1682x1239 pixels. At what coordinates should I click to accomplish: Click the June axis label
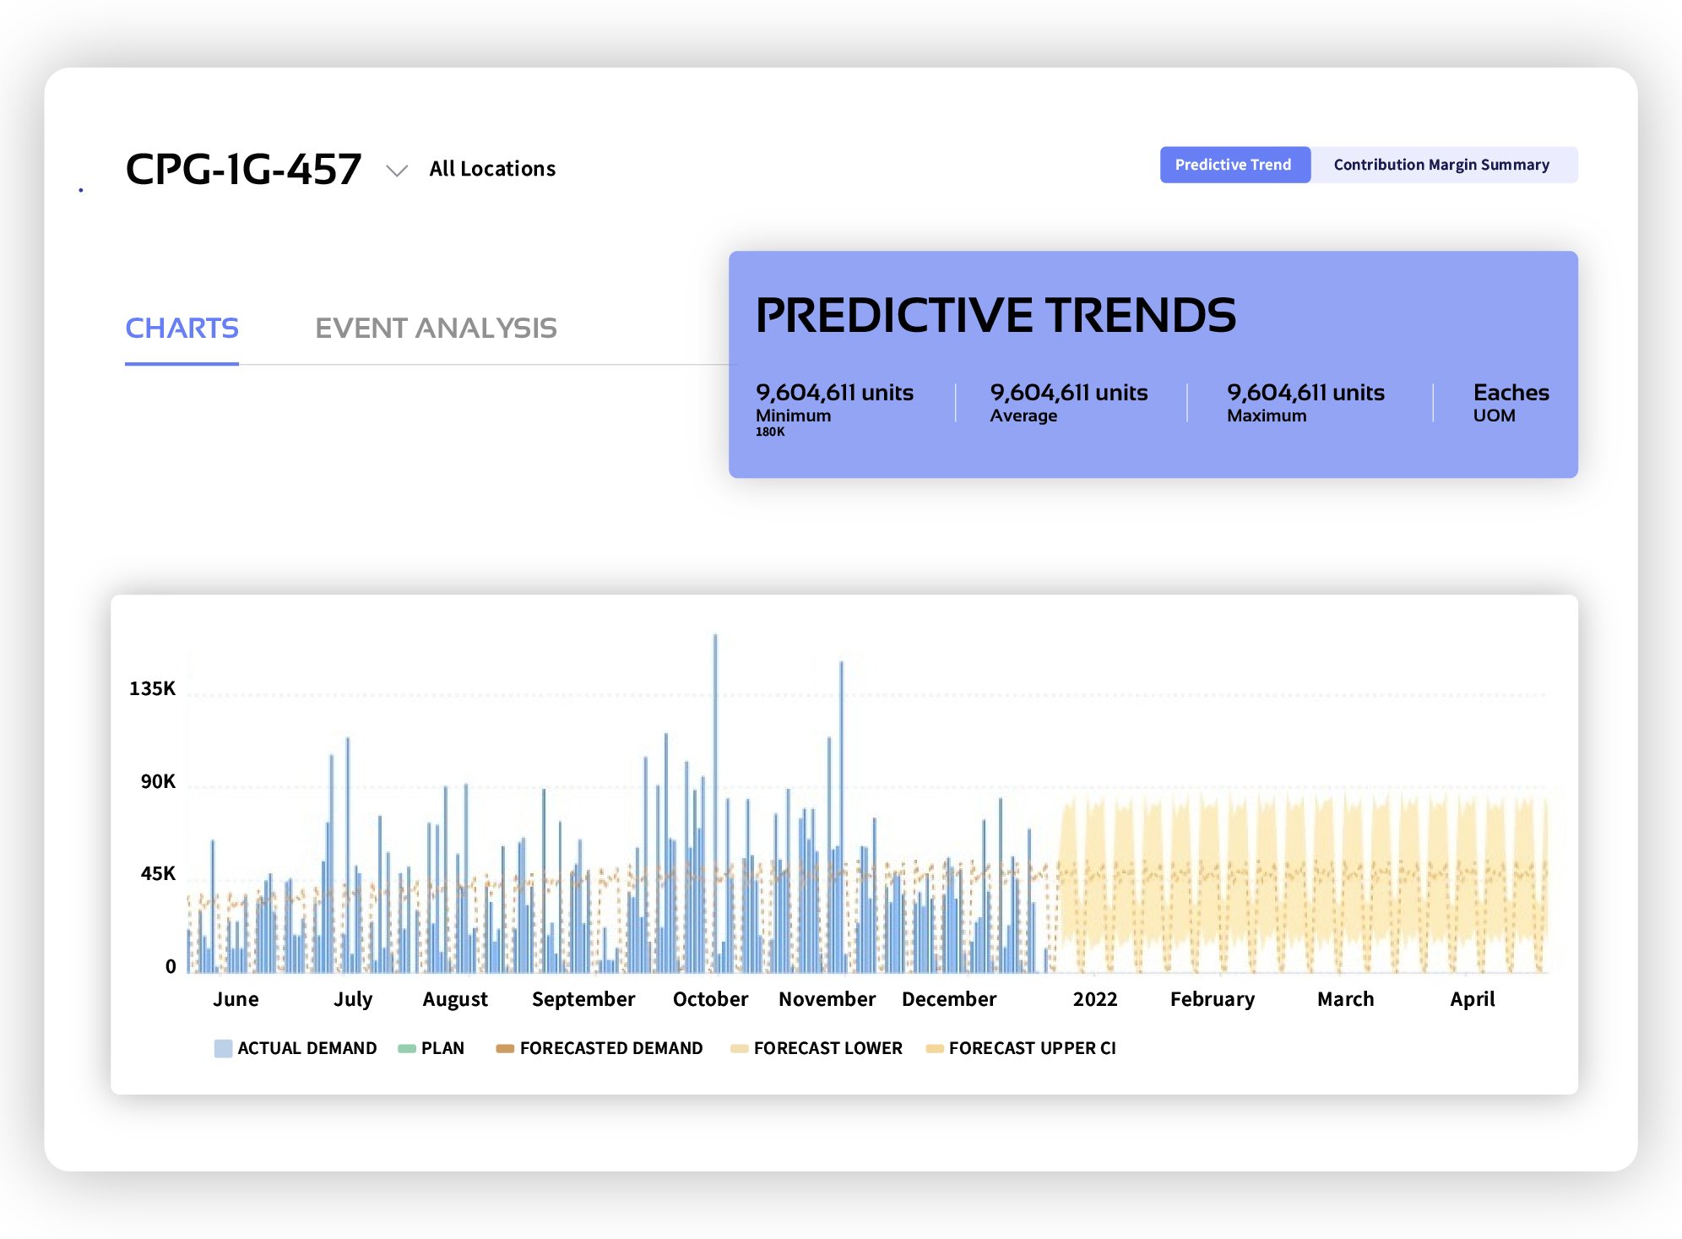(x=236, y=999)
